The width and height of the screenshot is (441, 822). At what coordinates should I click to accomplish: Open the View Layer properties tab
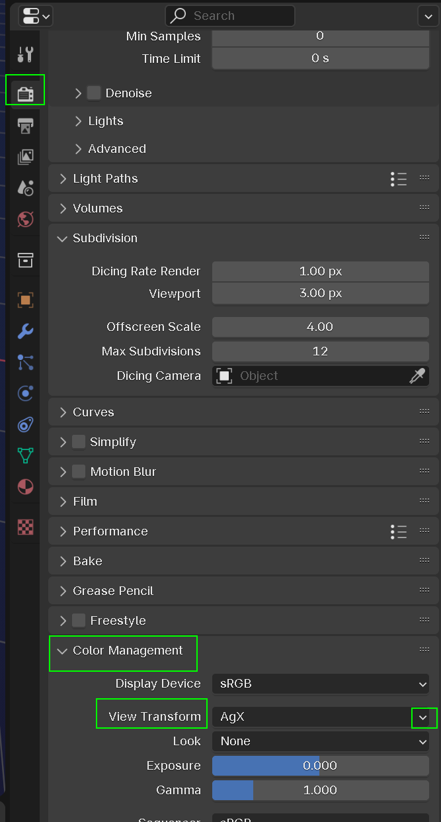pyautogui.click(x=25, y=157)
